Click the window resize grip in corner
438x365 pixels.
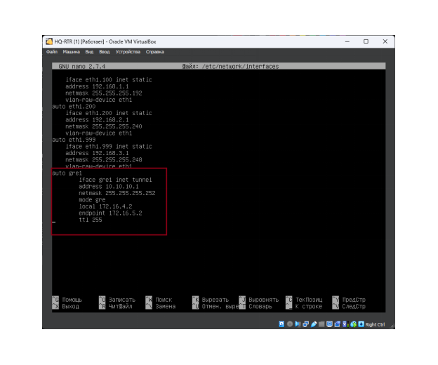[x=392, y=326]
